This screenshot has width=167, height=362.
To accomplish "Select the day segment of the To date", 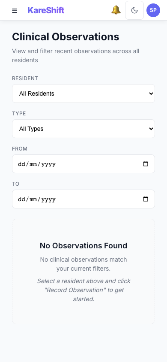I will [22, 199].
